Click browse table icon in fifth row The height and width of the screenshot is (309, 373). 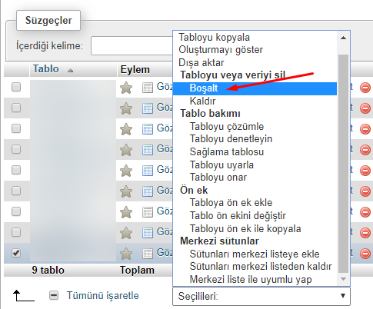point(148,171)
